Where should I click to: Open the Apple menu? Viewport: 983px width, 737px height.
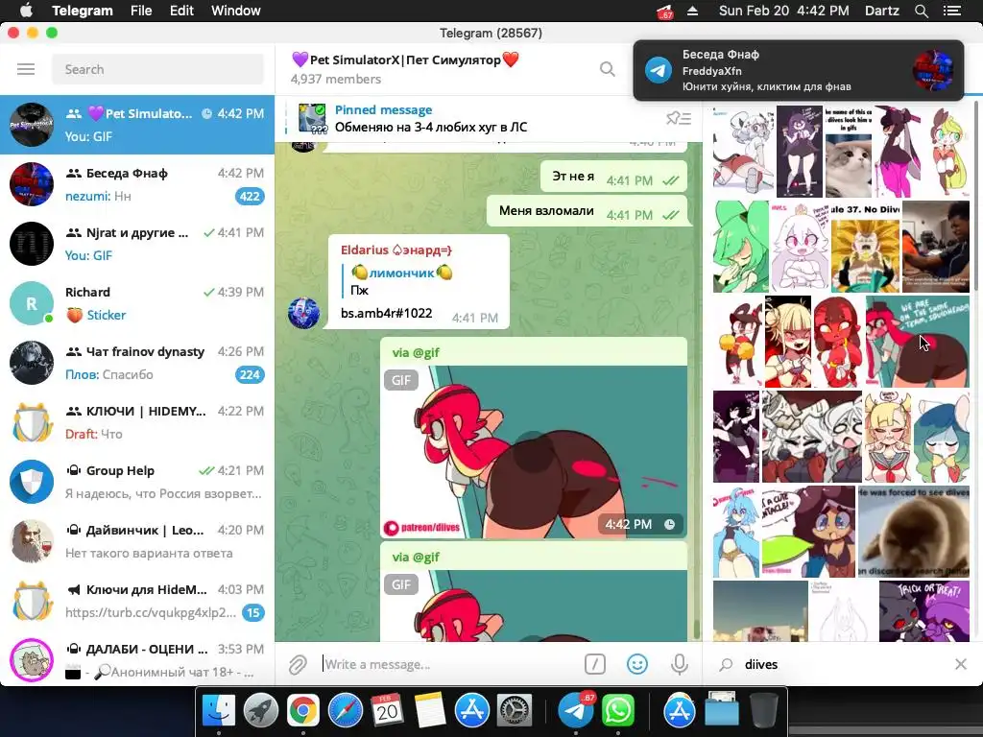pyautogui.click(x=26, y=10)
